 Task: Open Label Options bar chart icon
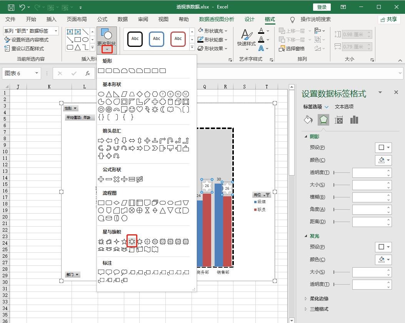tap(354, 120)
